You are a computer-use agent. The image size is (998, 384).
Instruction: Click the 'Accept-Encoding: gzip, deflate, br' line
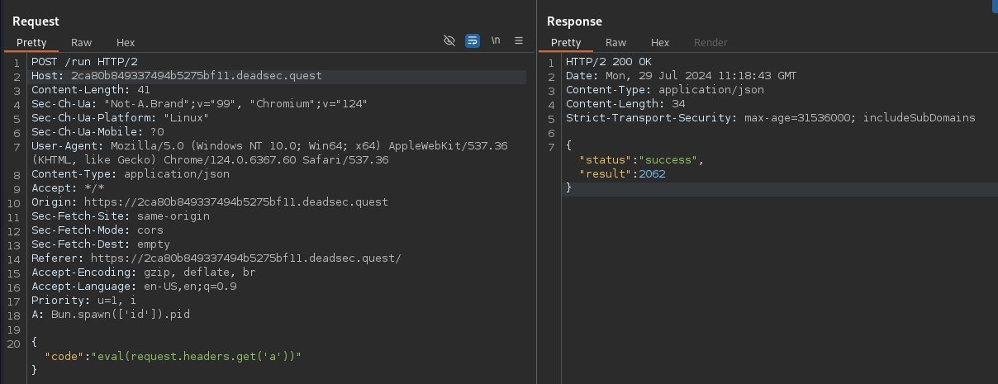144,273
